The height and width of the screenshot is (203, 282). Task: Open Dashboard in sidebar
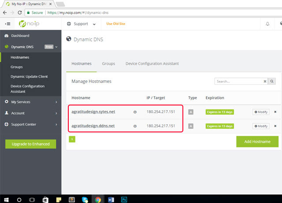point(20,36)
